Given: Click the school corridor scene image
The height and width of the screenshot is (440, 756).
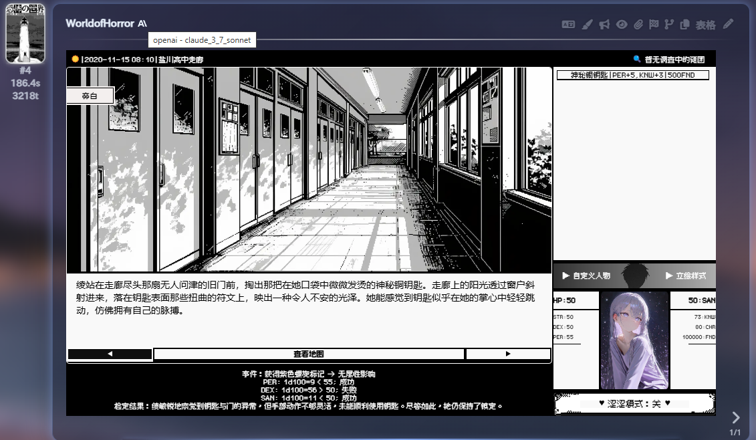Looking at the screenshot, I should coord(309,170).
